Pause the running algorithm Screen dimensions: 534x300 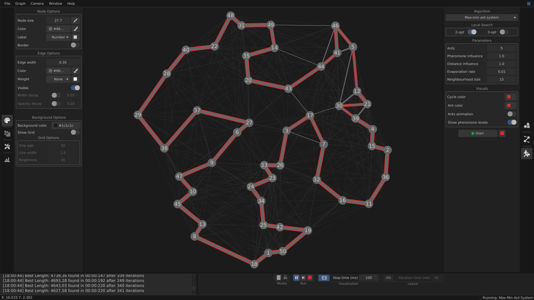296,277
